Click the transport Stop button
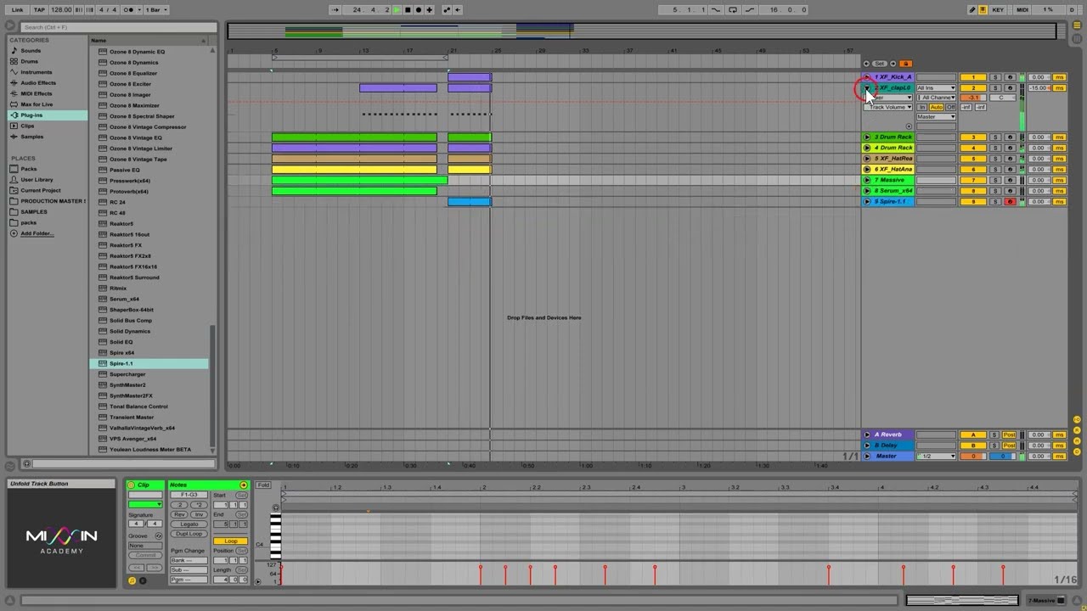1087x611 pixels. click(408, 9)
